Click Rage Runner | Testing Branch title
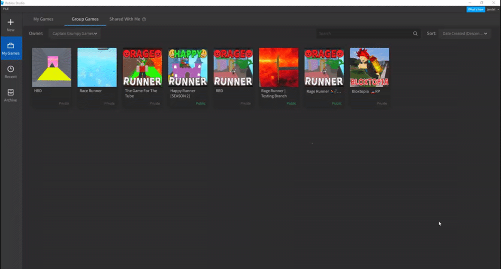The height and width of the screenshot is (269, 501). pos(274,93)
